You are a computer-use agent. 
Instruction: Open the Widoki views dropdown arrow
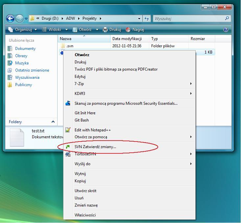[66, 30]
